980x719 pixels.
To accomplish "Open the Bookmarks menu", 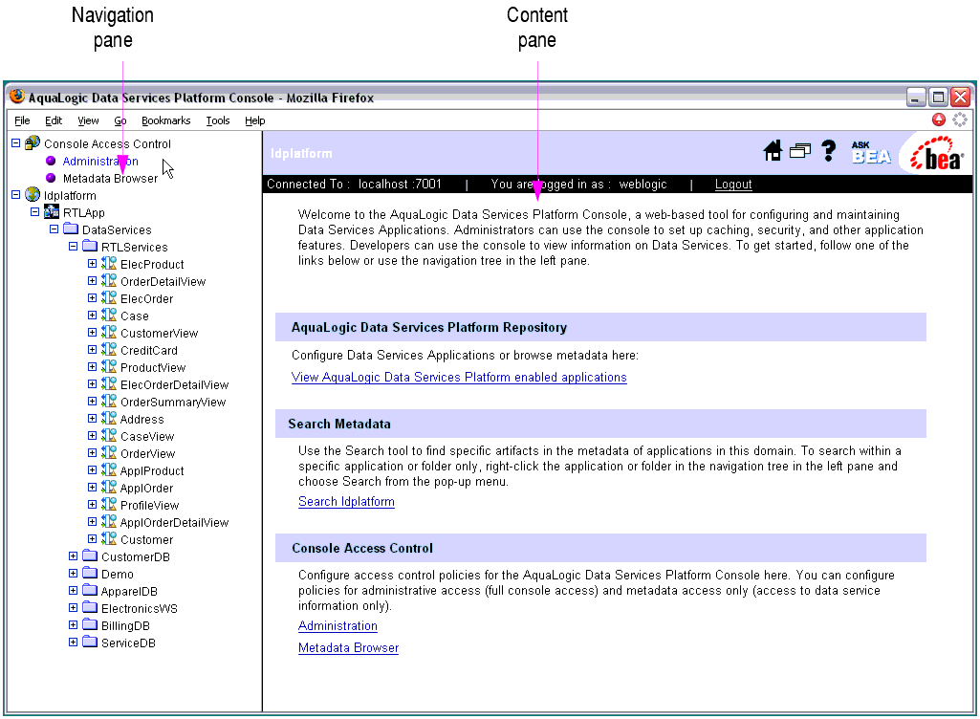I will [x=165, y=120].
